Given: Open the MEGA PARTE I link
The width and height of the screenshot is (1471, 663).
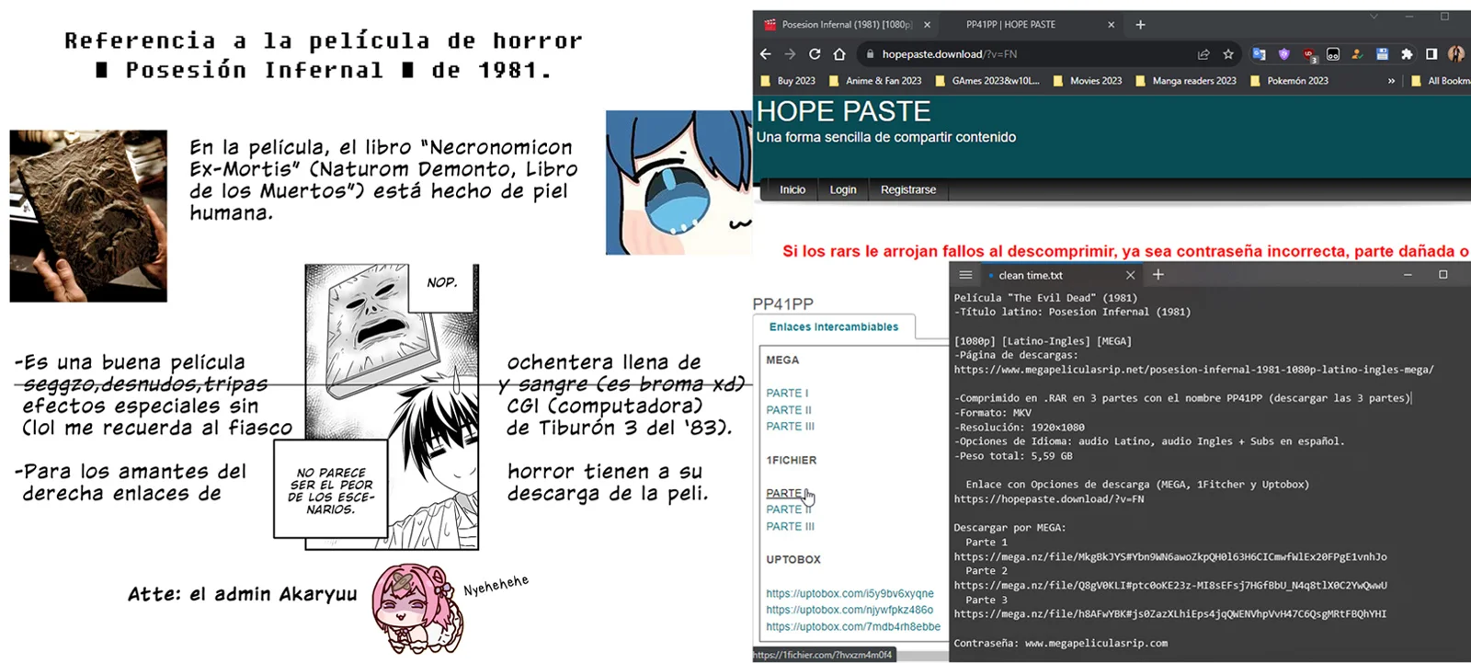Looking at the screenshot, I should coord(787,393).
